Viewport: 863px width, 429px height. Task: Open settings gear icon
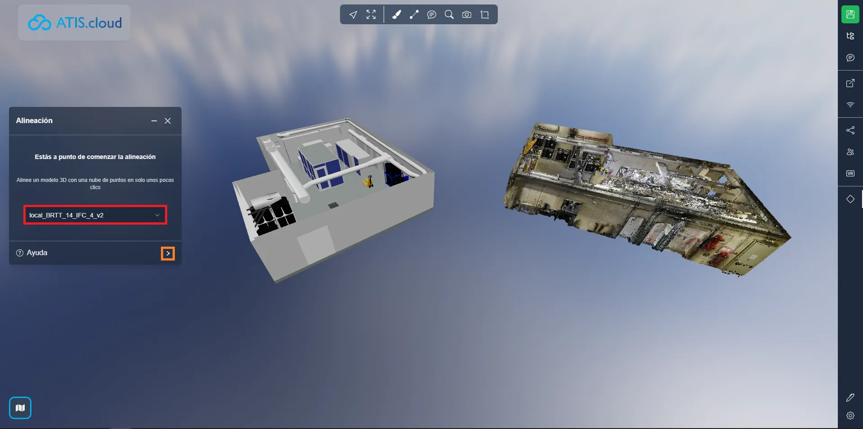pos(850,416)
